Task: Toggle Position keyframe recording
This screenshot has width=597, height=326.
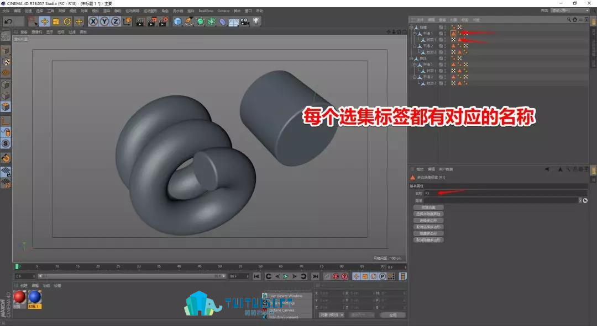Action: [356, 276]
